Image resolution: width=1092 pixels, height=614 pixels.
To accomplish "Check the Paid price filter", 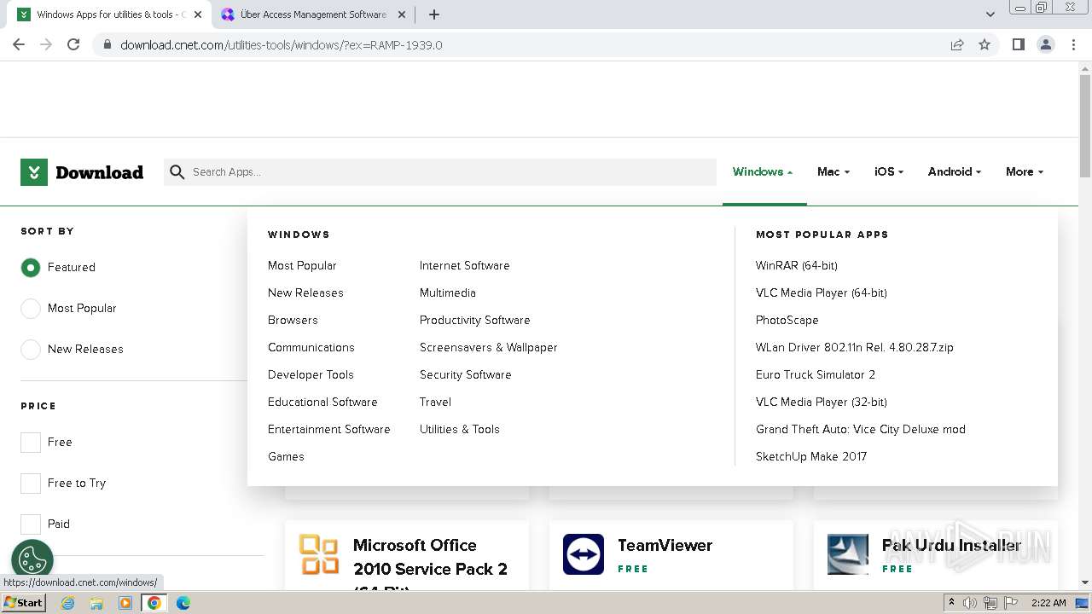I will click(31, 524).
